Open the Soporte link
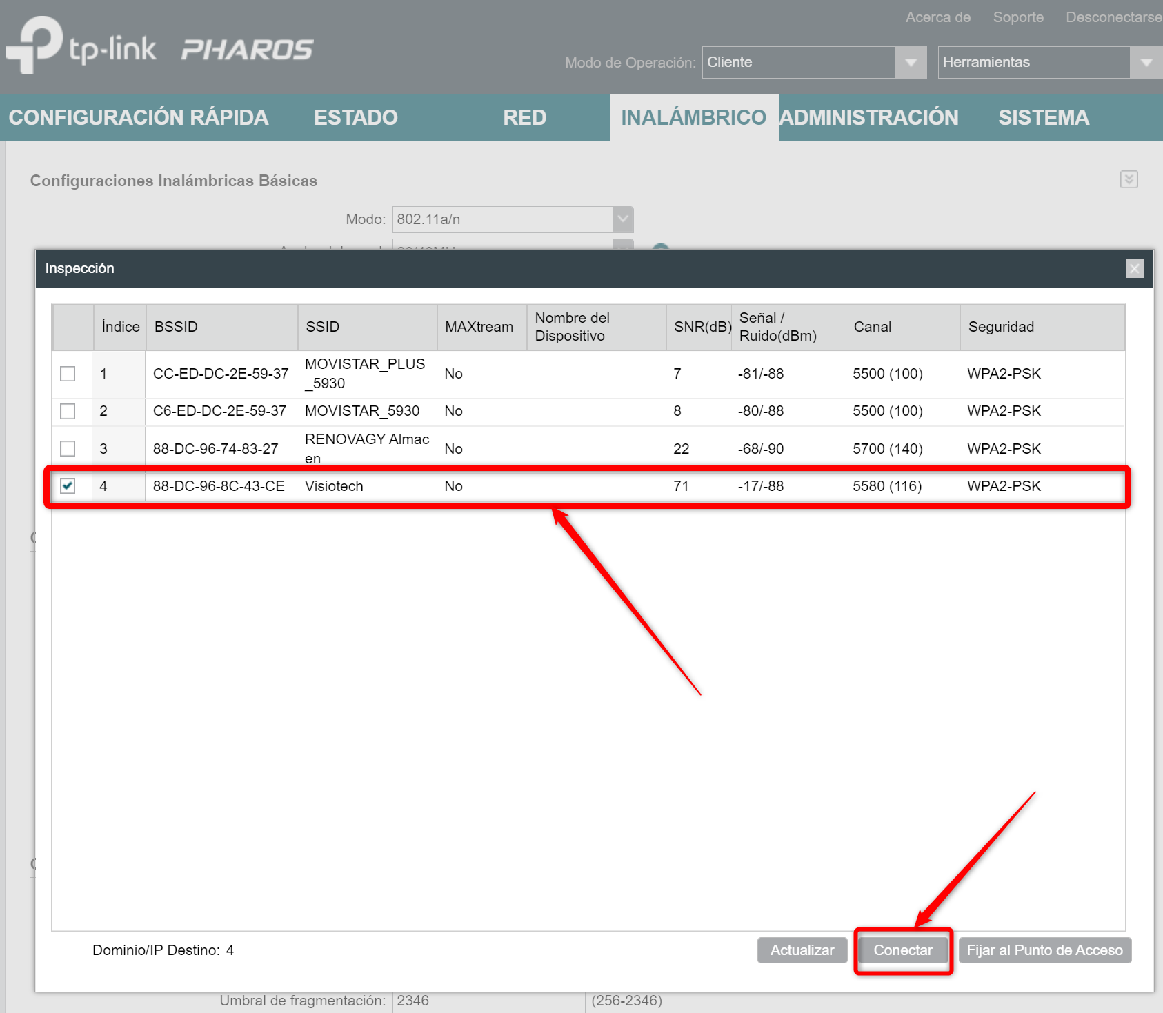This screenshot has width=1163, height=1013. click(x=1018, y=17)
